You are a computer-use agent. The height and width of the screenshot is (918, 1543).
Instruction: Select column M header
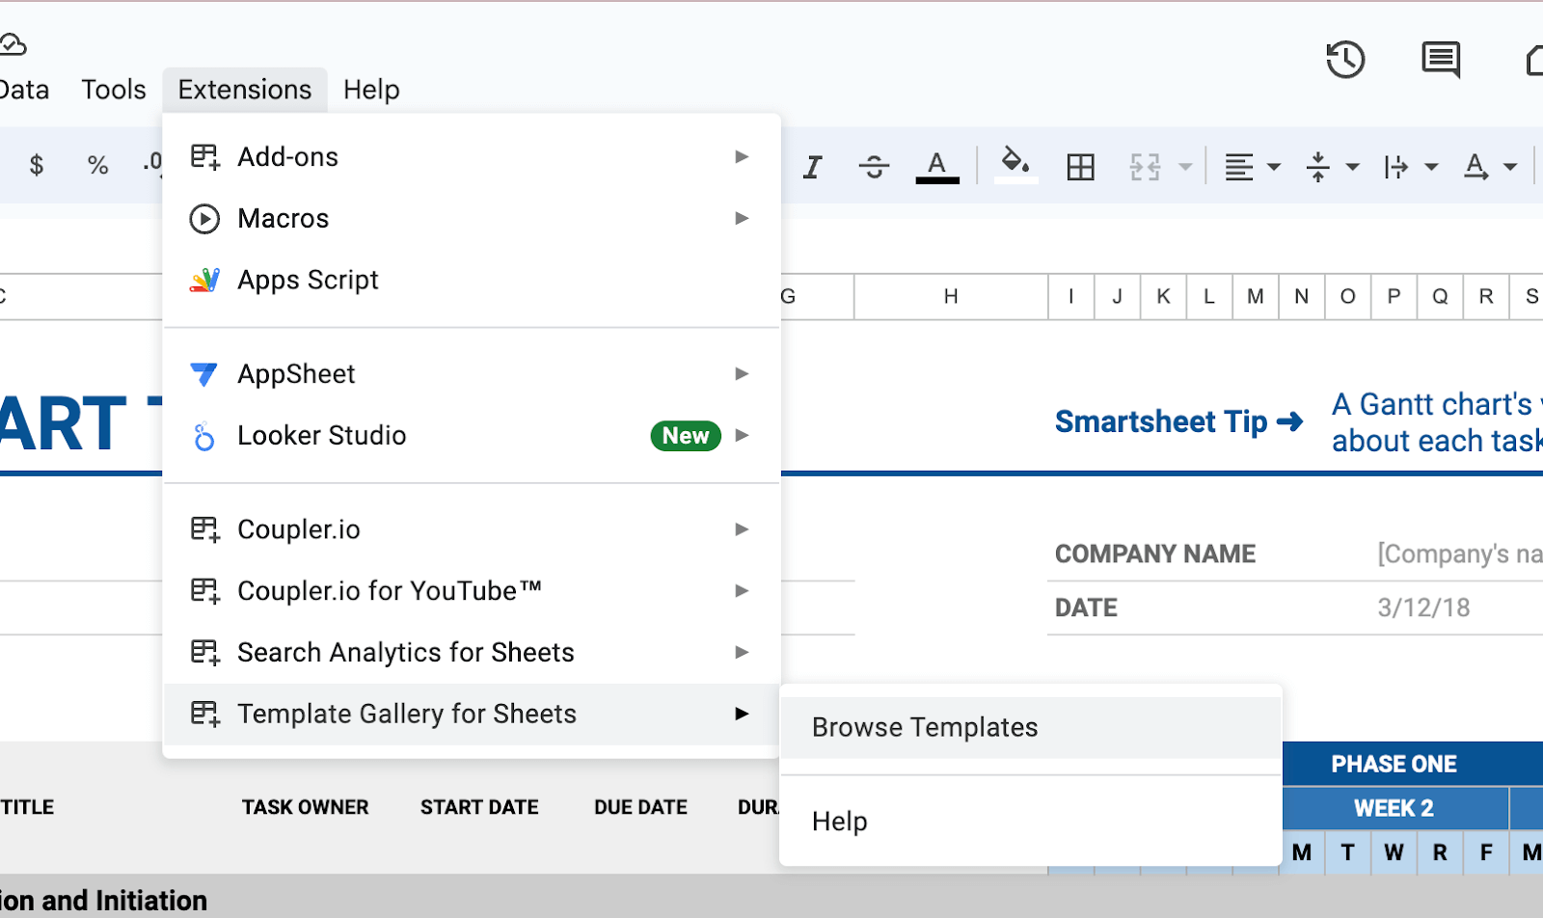[1256, 296]
